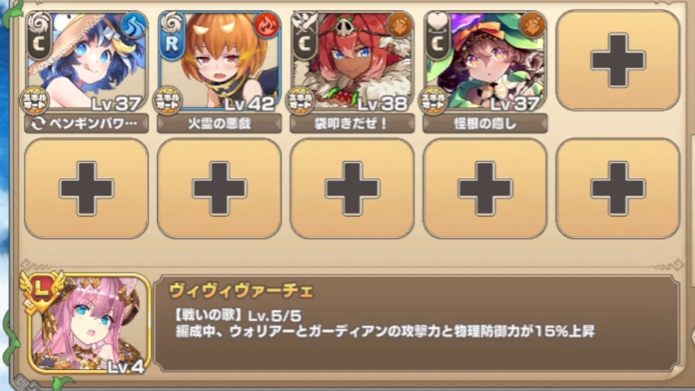Click the earth element icon on third card
This screenshot has width=695, height=391.
[x=400, y=25]
